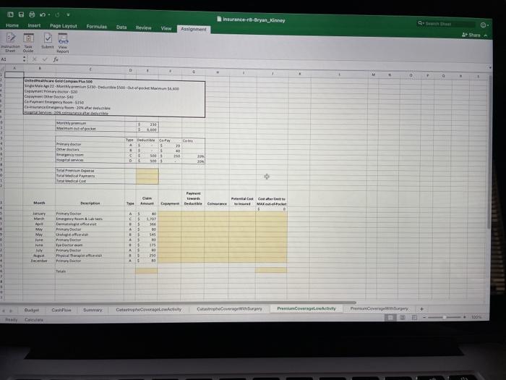Click the Name Box stepper arrows

tap(24, 59)
